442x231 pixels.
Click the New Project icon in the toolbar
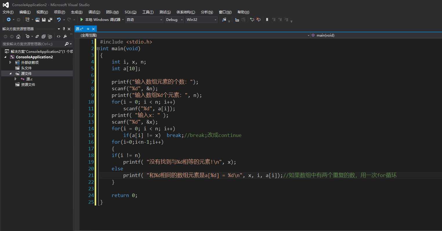(x=28, y=19)
